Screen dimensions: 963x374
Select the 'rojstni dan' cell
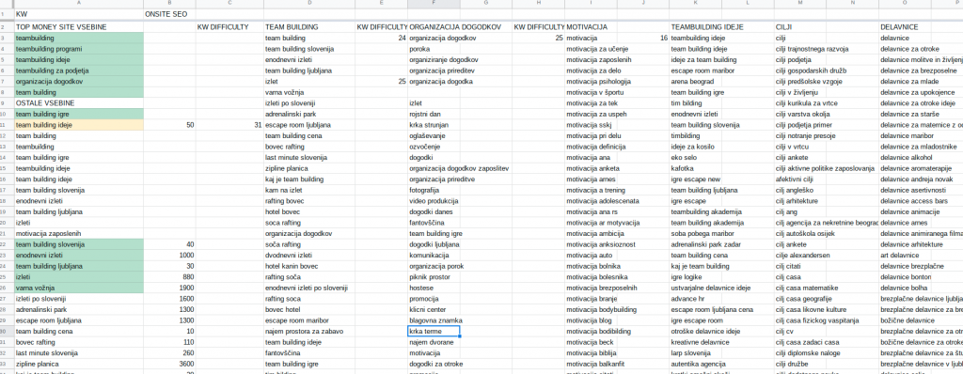pyautogui.click(x=434, y=115)
